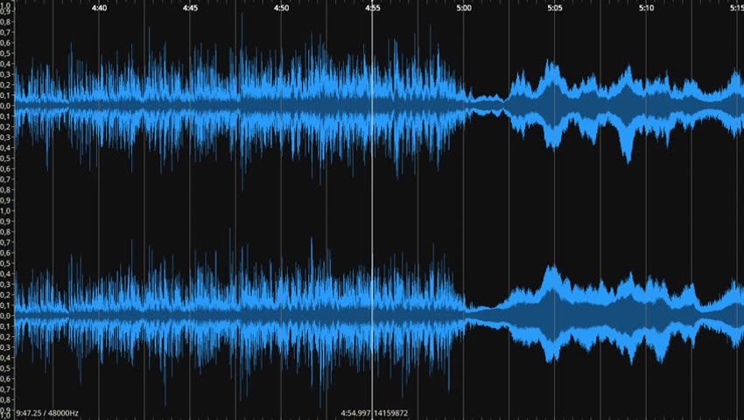Click the 14159872 sample position value

tap(390, 413)
